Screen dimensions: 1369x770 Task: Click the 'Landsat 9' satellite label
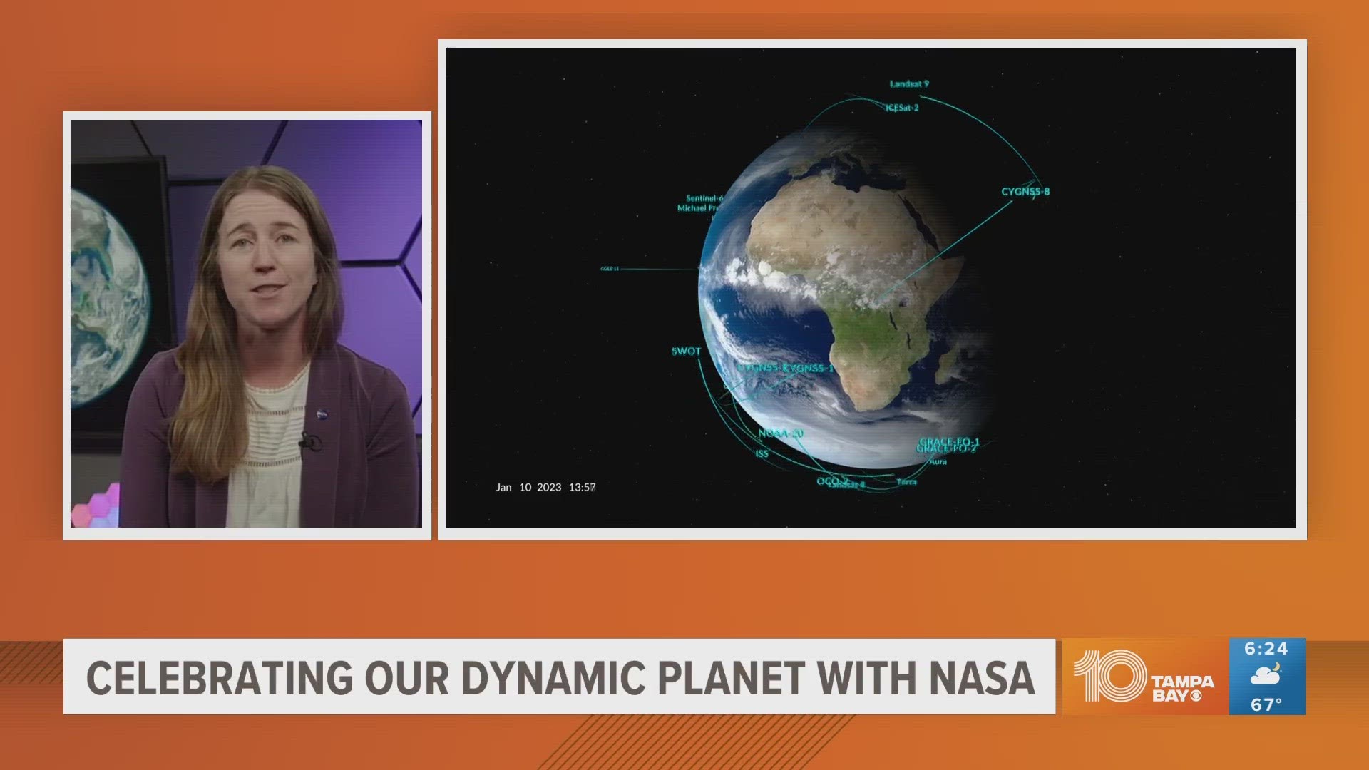(x=909, y=83)
